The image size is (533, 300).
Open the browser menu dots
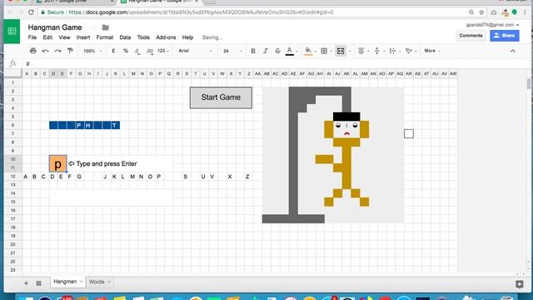coord(526,12)
